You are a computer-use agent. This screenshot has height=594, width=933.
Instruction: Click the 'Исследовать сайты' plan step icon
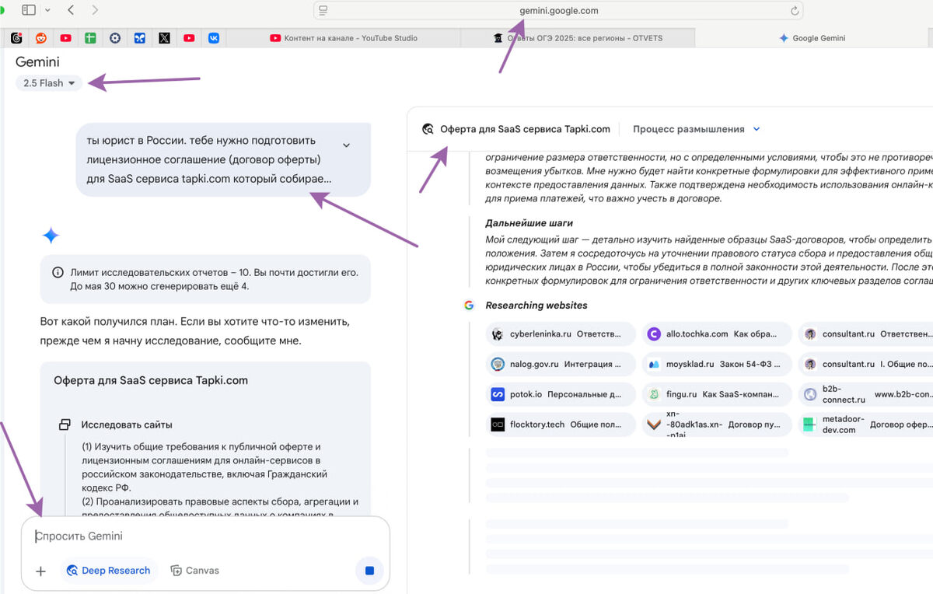pos(65,425)
